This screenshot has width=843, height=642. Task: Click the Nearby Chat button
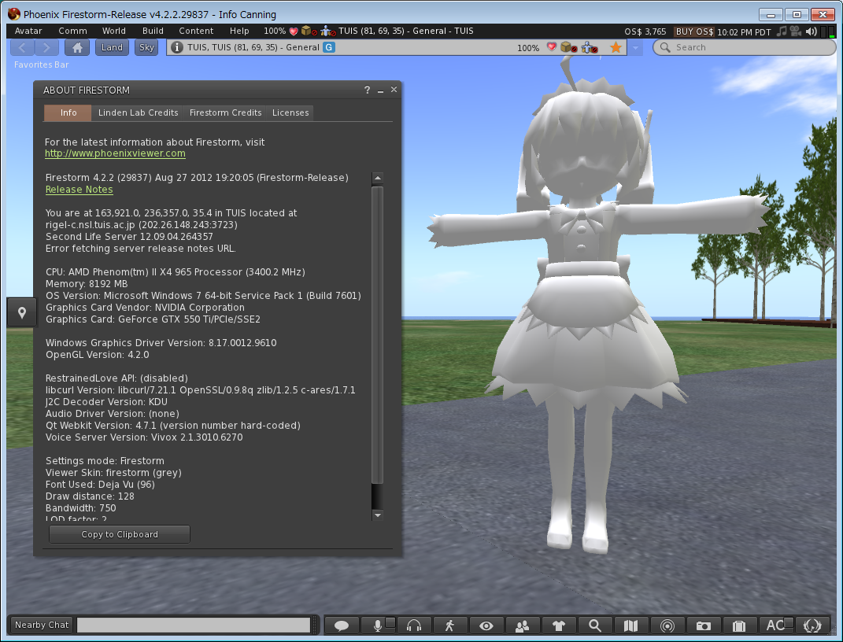(x=42, y=625)
